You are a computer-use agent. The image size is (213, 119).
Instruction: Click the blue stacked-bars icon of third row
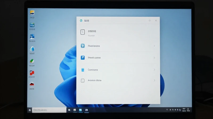coord(83,70)
